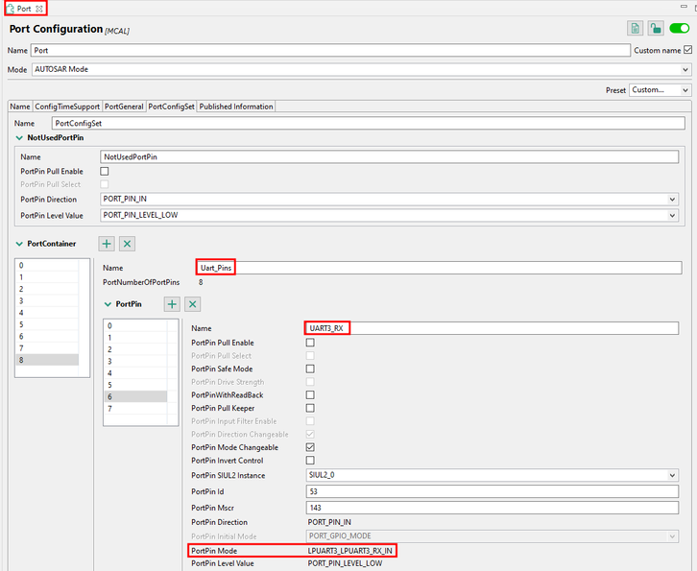Select PortPin list item 6
Screen dimensions: 697x571
click(x=135, y=396)
